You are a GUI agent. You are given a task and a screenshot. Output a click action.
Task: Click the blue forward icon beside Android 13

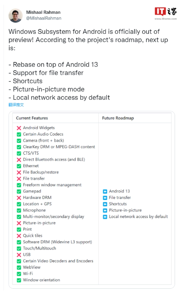(105, 191)
